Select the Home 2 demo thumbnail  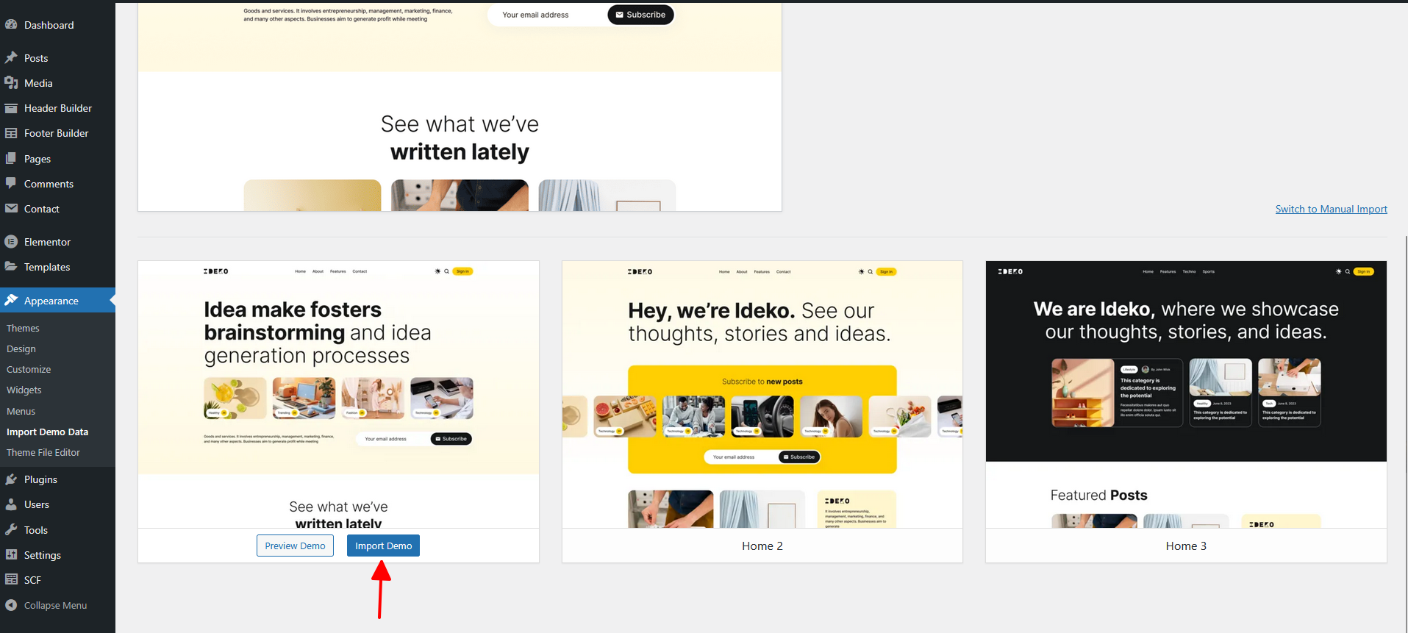tap(762, 394)
